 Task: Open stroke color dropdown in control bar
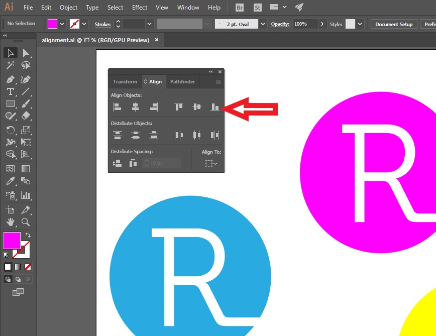click(x=84, y=24)
